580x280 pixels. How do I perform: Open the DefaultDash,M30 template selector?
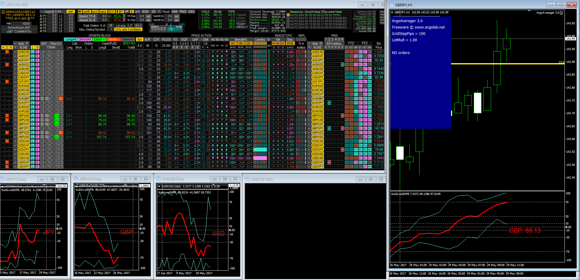point(19,28)
